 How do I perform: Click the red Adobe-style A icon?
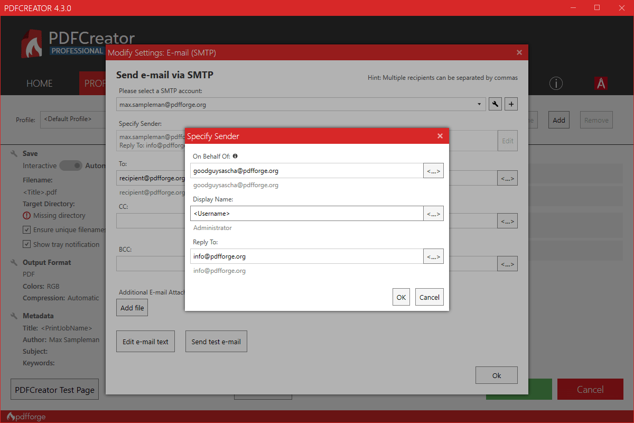[601, 84]
